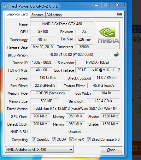Click the Driver Version field nvlddmkm 9.18.13.5012
141x160 pixels.
(75, 109)
